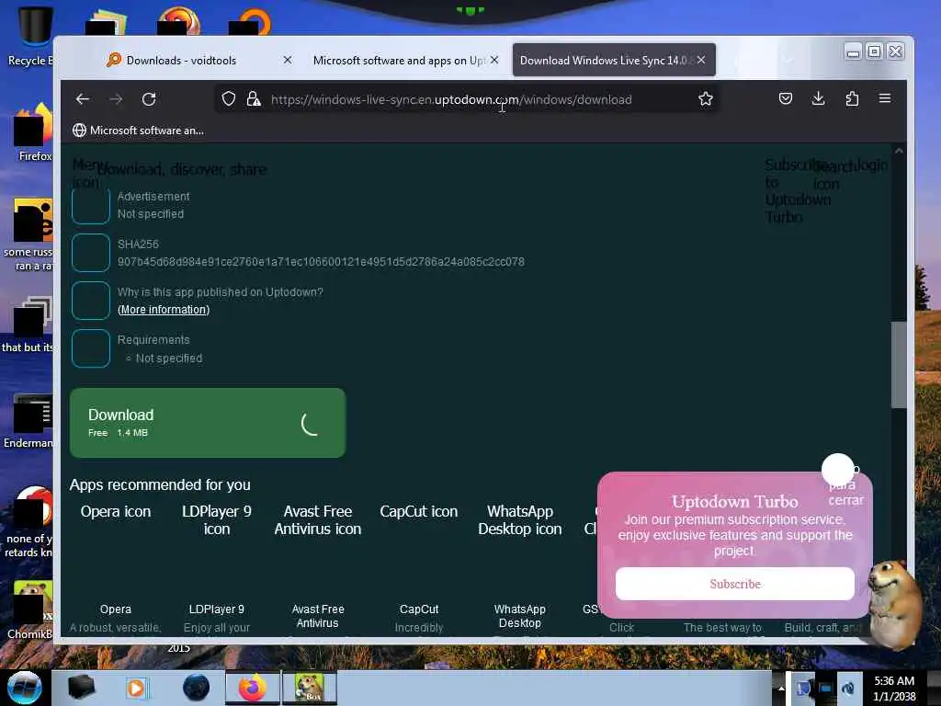Screen dimensions: 941x706
Task: Open Firefox from the taskbar
Action: (253, 688)
